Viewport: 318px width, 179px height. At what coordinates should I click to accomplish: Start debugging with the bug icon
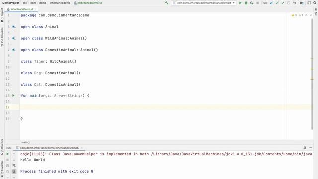pyautogui.click(x=246, y=3)
